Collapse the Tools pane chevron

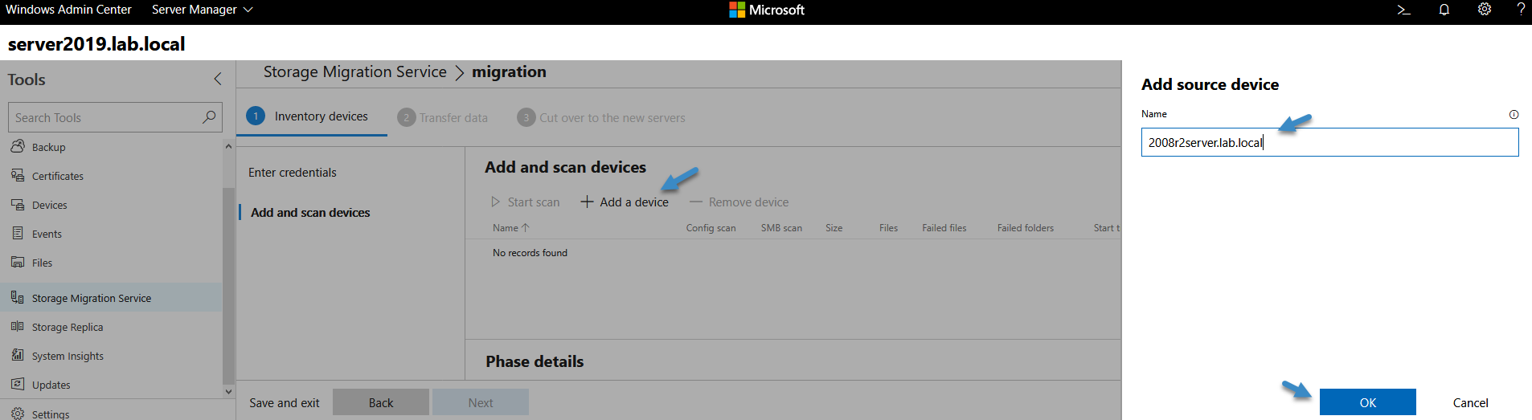tap(218, 79)
